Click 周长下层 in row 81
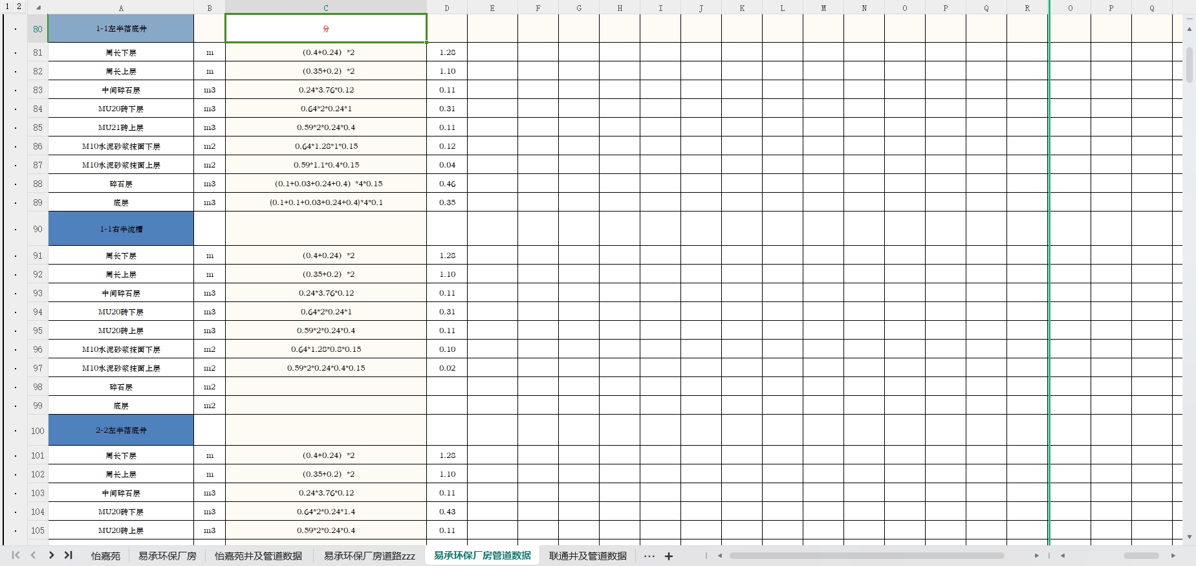1196x566 pixels. 121,52
